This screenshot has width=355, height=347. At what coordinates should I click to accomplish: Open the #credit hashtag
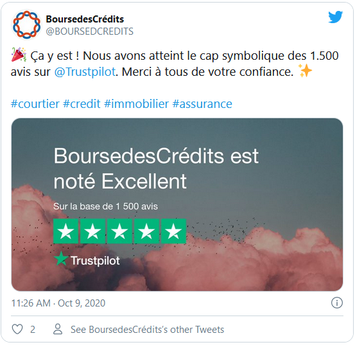click(x=82, y=104)
